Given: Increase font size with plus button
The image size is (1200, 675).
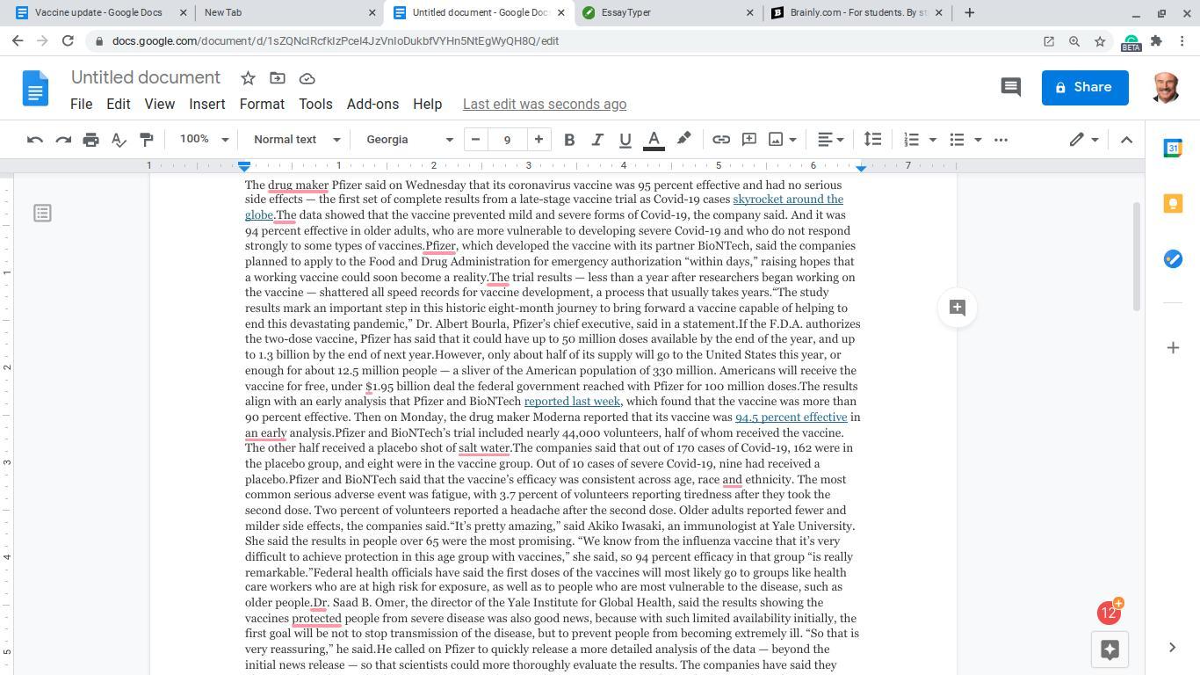Looking at the screenshot, I should click(x=539, y=140).
